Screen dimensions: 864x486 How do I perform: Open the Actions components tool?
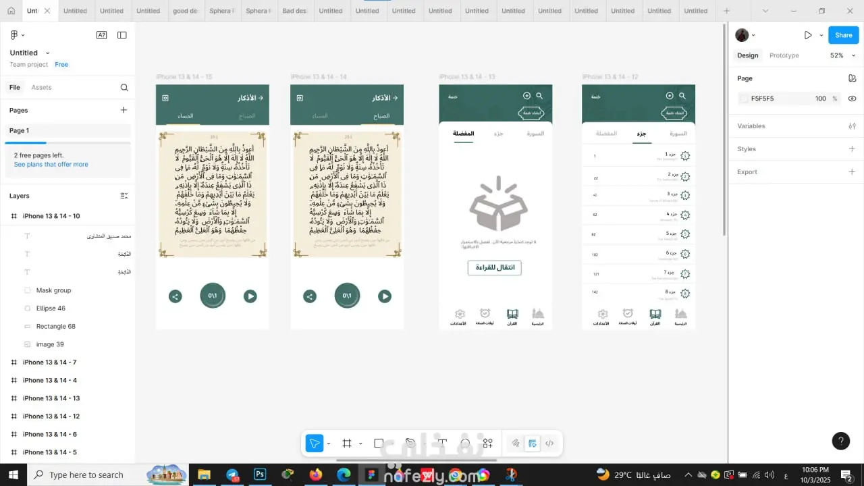click(487, 443)
